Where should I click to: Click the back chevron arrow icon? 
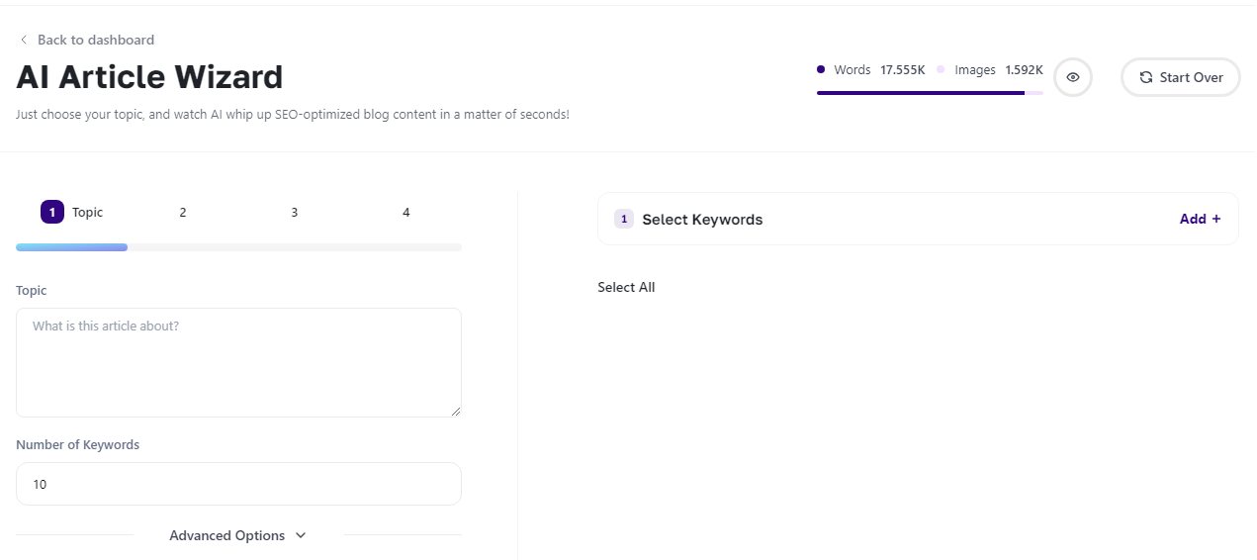24,40
